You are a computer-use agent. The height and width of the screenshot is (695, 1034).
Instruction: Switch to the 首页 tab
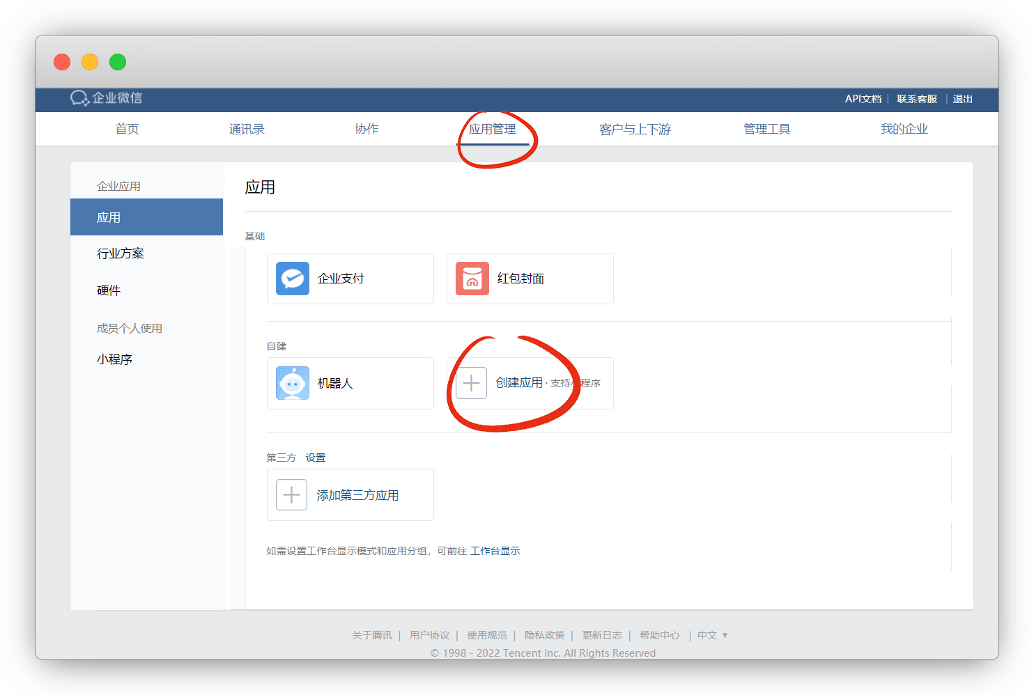tap(127, 129)
